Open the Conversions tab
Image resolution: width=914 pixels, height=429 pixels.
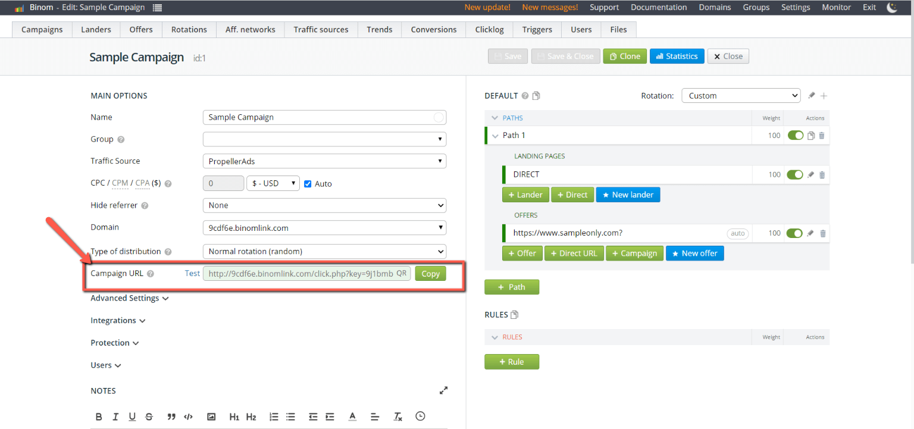coord(434,29)
